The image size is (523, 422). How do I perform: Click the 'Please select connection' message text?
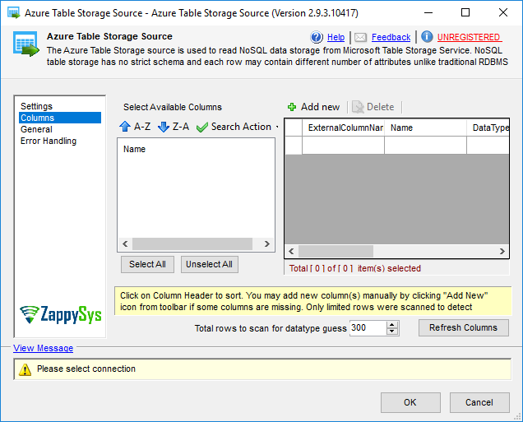pos(86,369)
